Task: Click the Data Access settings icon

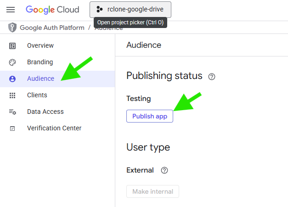Action: (x=12, y=112)
